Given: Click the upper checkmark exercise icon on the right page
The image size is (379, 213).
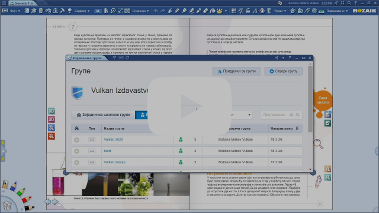Looking at the screenshot, I should coord(327,114).
